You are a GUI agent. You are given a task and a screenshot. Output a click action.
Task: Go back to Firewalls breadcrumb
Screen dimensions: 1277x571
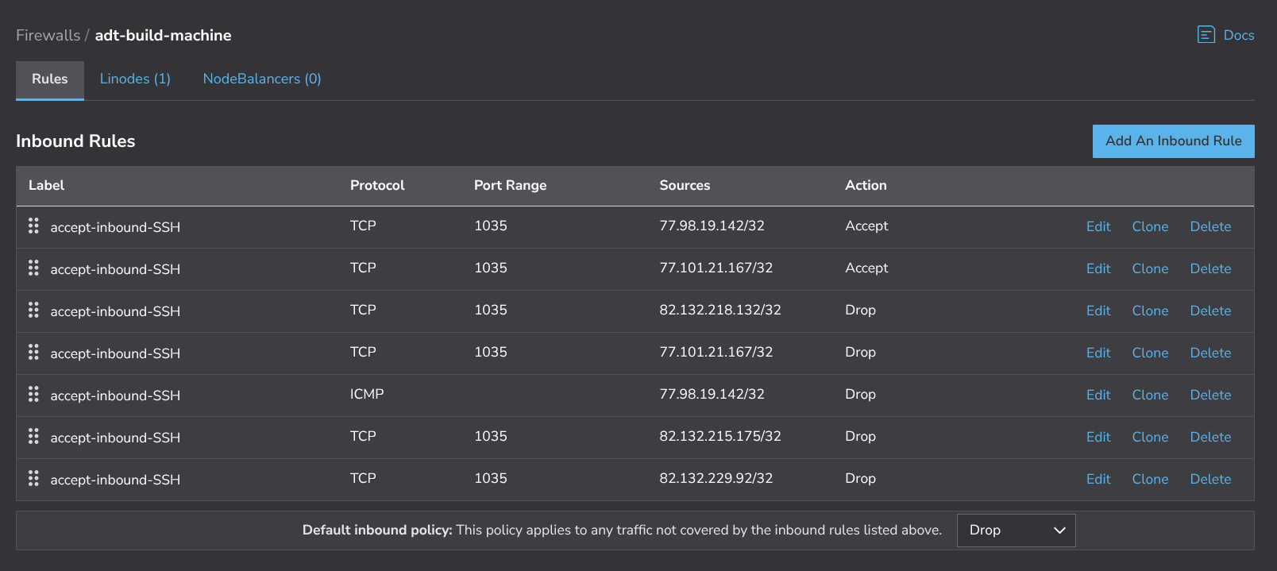coord(48,36)
